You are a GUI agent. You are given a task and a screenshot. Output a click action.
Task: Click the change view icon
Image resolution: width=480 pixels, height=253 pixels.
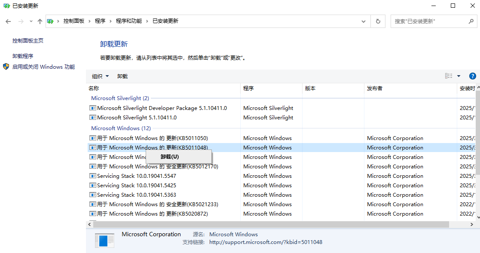(x=449, y=76)
